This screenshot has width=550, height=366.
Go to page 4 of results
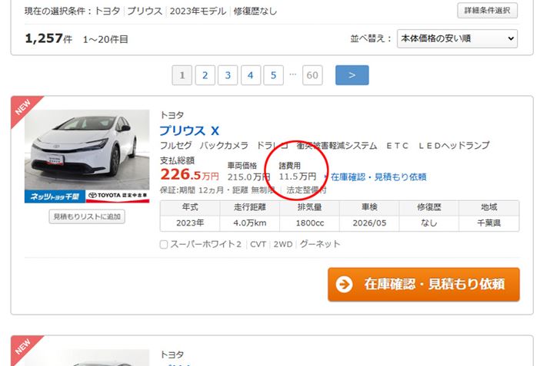pyautogui.click(x=251, y=75)
